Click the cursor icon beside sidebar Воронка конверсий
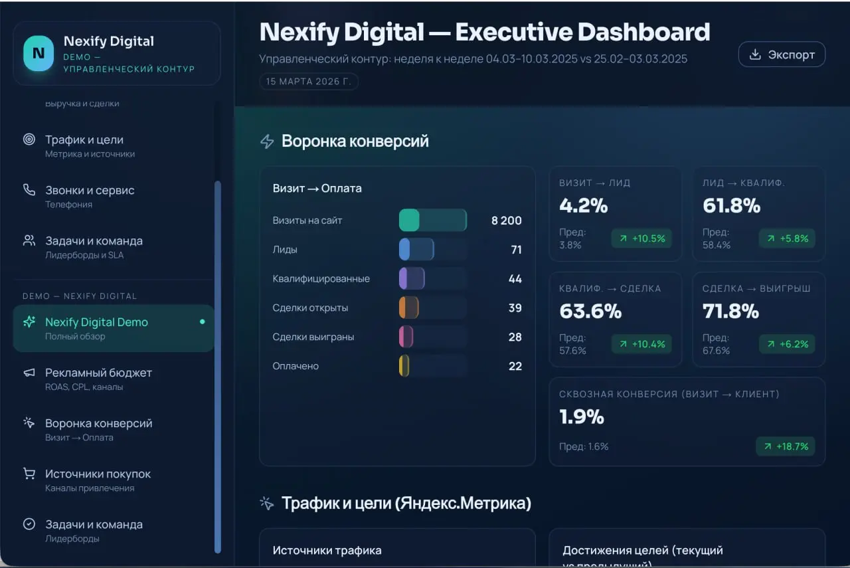 point(29,423)
